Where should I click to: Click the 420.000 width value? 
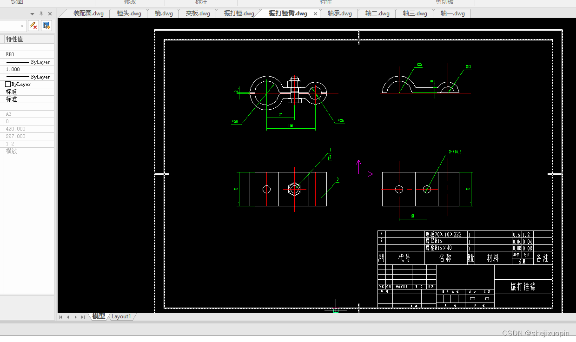click(29, 129)
